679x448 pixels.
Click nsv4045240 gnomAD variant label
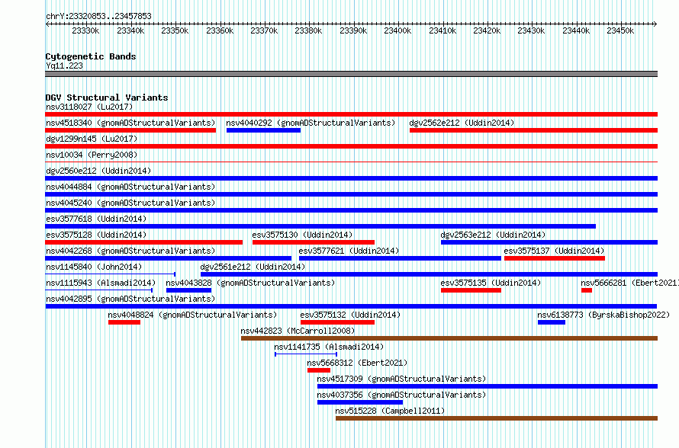pyautogui.click(x=130, y=203)
